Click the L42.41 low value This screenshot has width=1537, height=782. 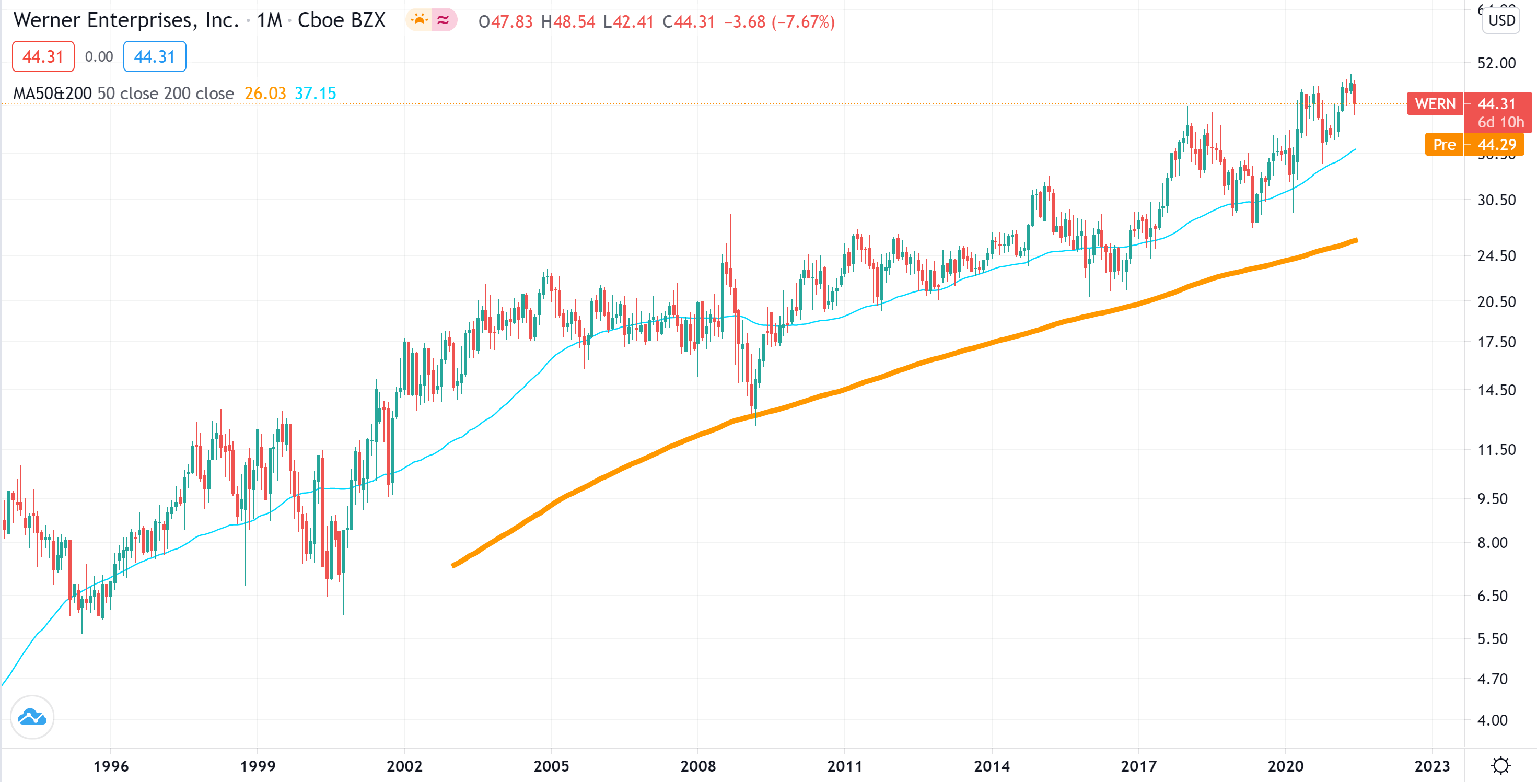click(x=628, y=22)
